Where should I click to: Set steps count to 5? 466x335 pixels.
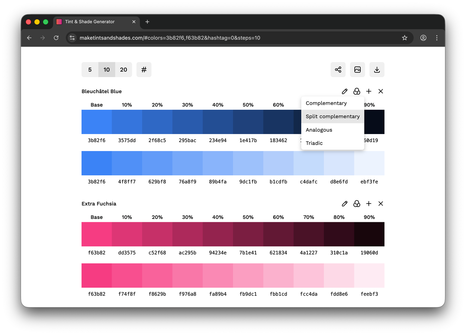pyautogui.click(x=90, y=70)
